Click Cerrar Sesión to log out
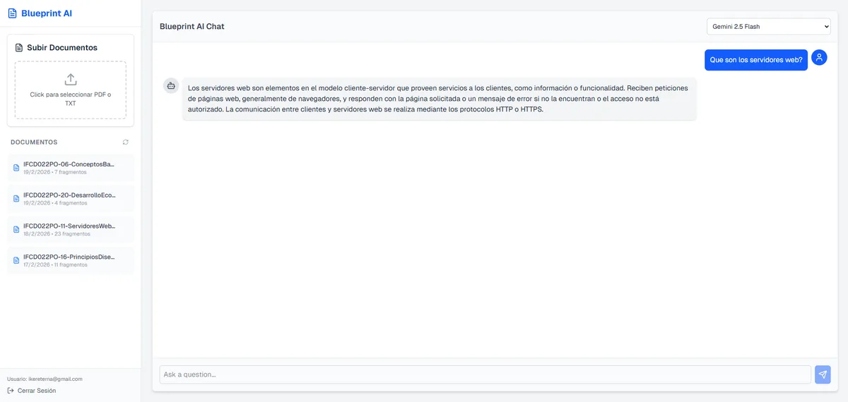Screen dimensions: 848x402 pos(37,391)
